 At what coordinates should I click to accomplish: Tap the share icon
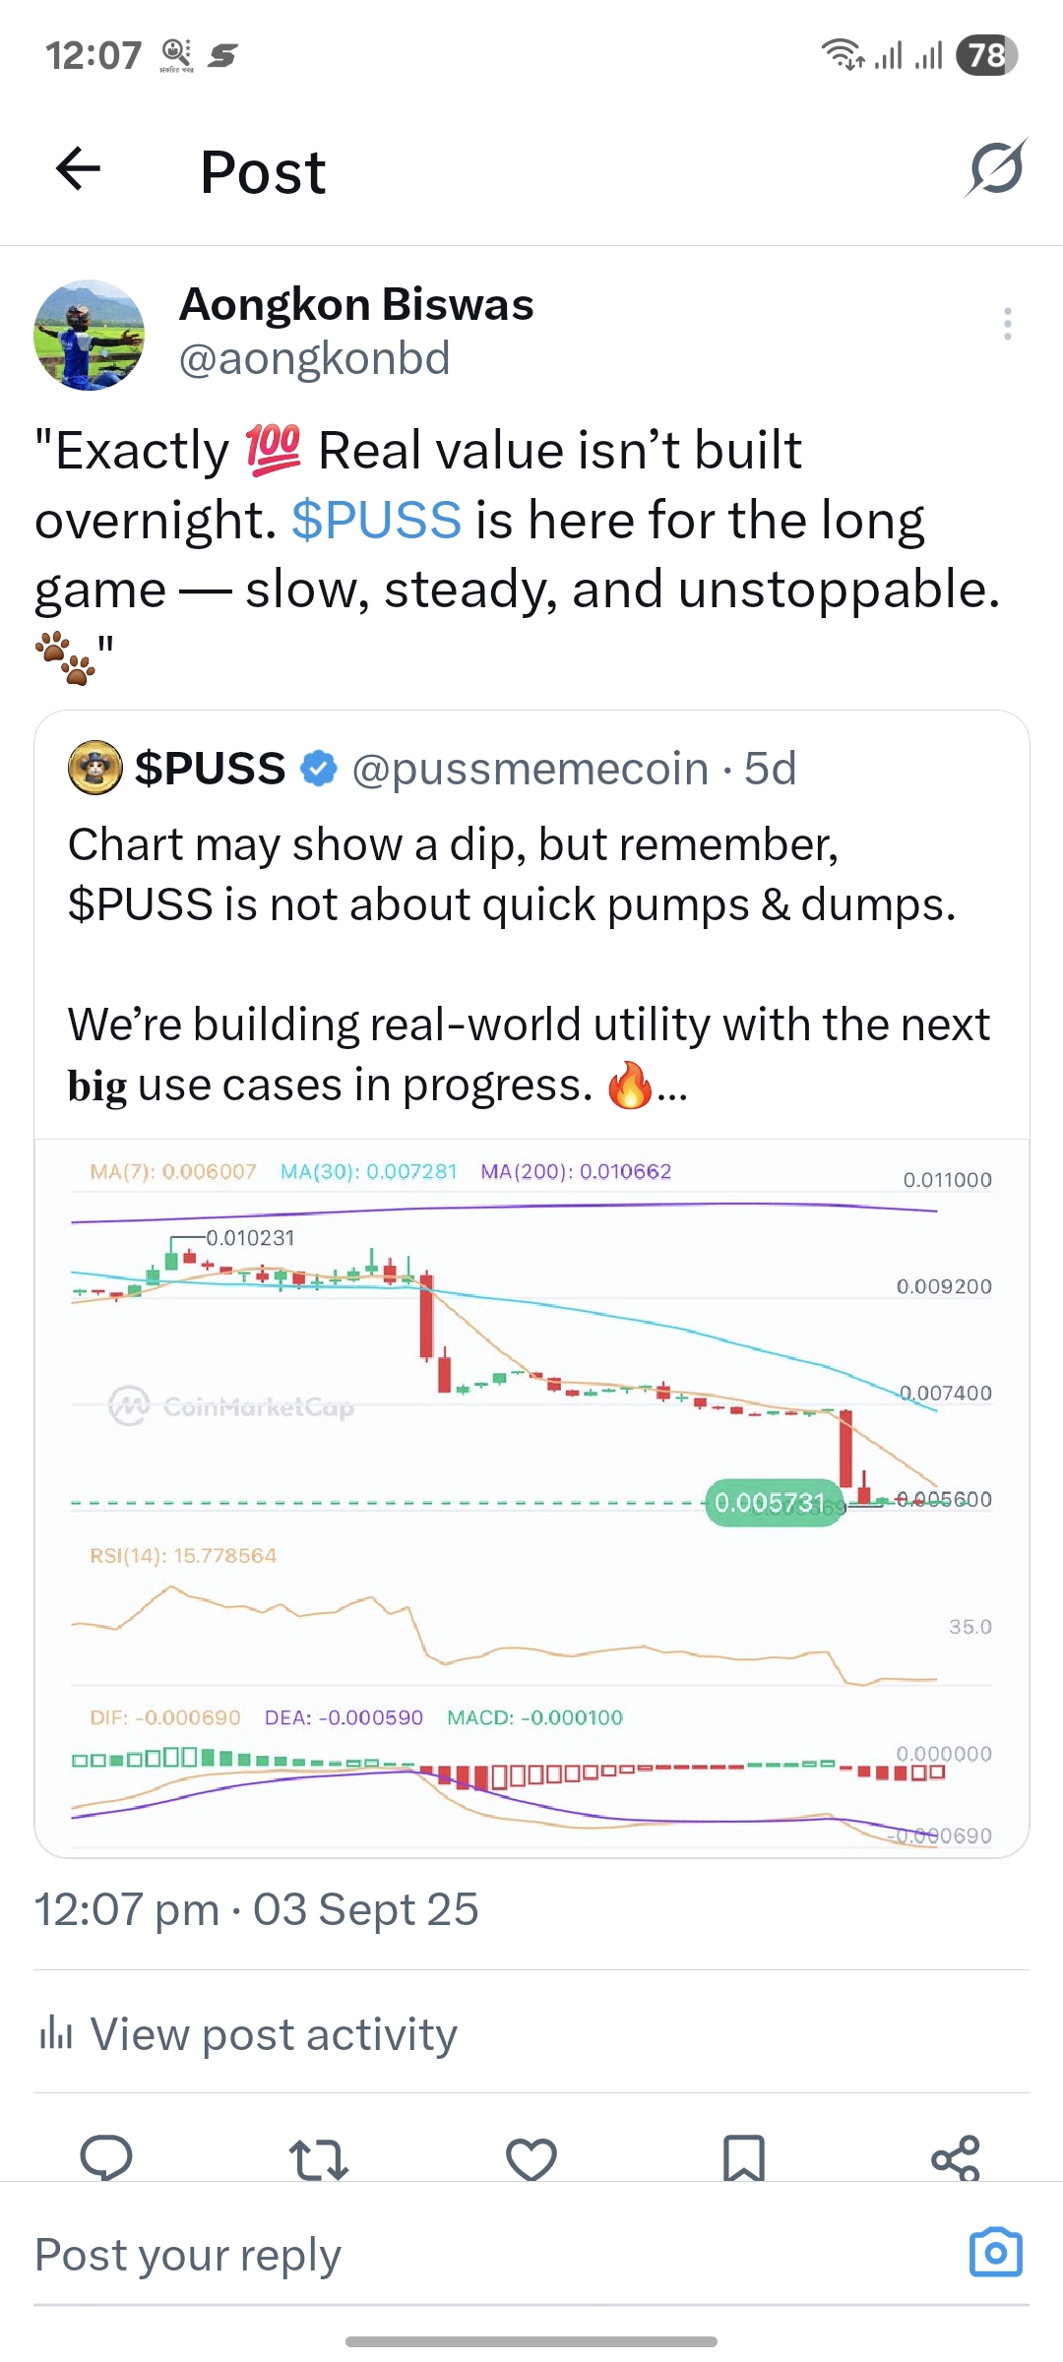pyautogui.click(x=956, y=2158)
